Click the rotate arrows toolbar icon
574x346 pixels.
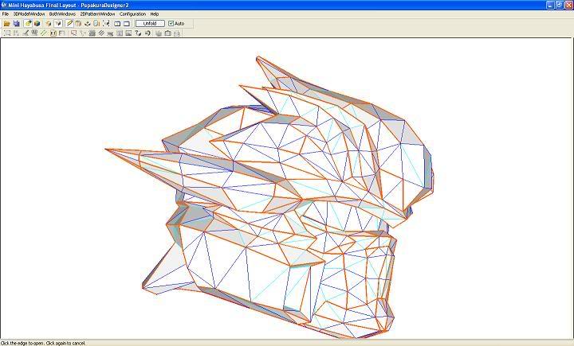pyautogui.click(x=88, y=23)
